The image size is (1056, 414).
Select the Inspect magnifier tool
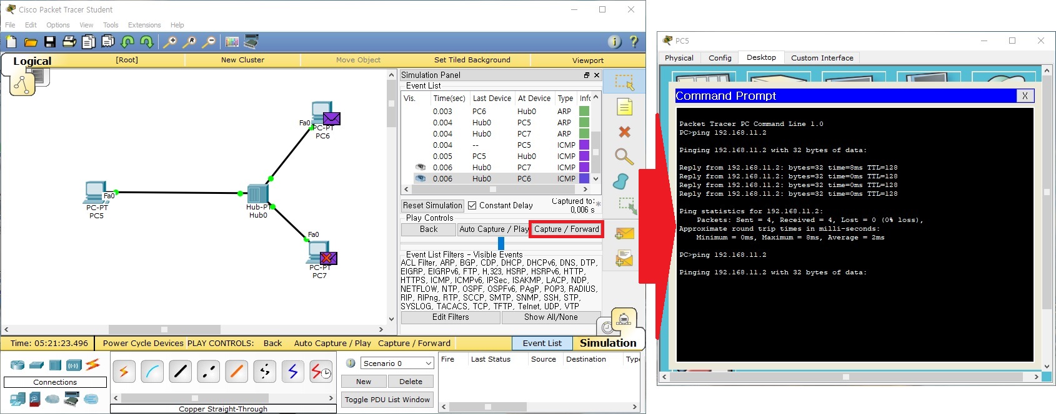(624, 156)
